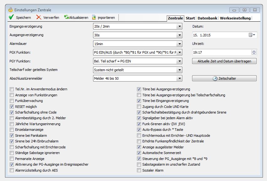Uncheck Sirene bei Panikalarm
This screenshot has width=267, height=181.
pyautogui.click(x=12, y=135)
